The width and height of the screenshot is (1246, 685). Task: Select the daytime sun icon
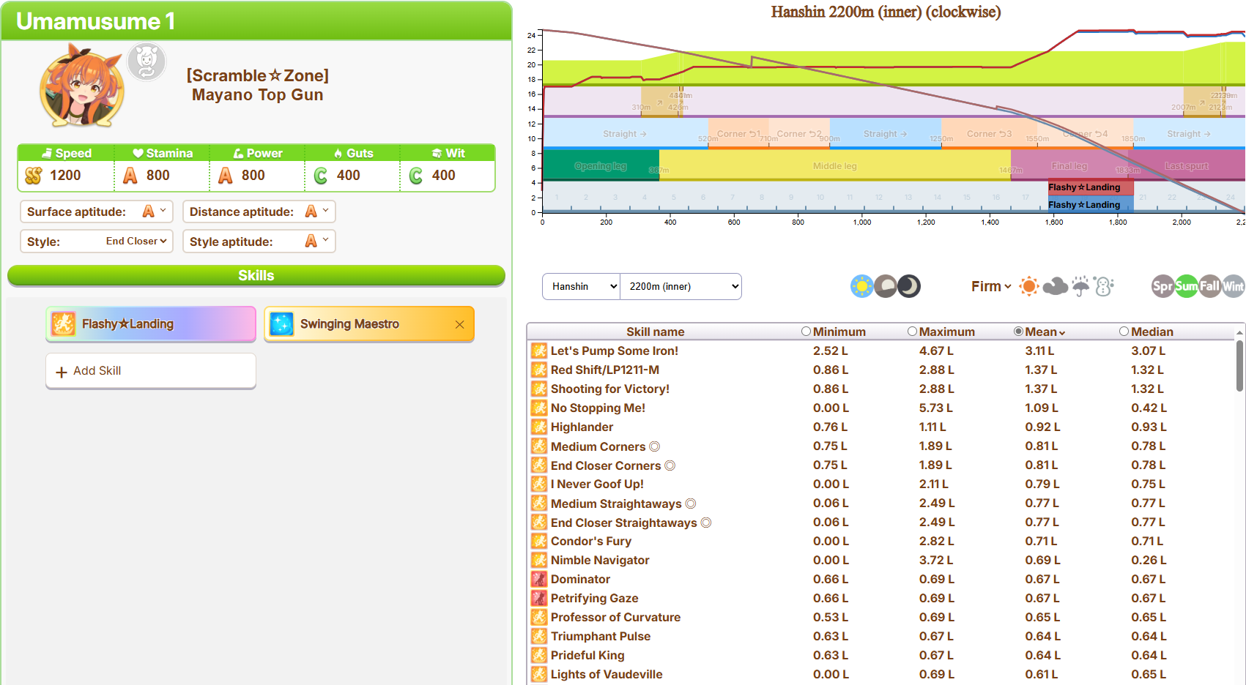point(862,286)
